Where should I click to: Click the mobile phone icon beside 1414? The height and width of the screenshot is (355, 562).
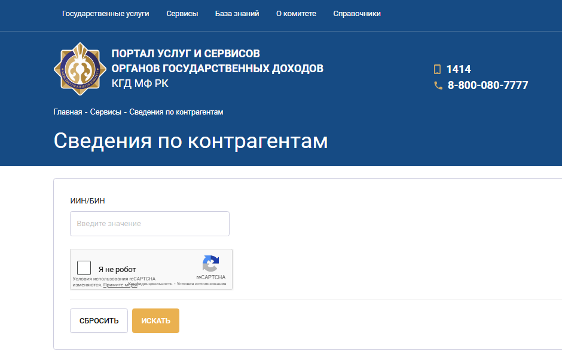437,69
